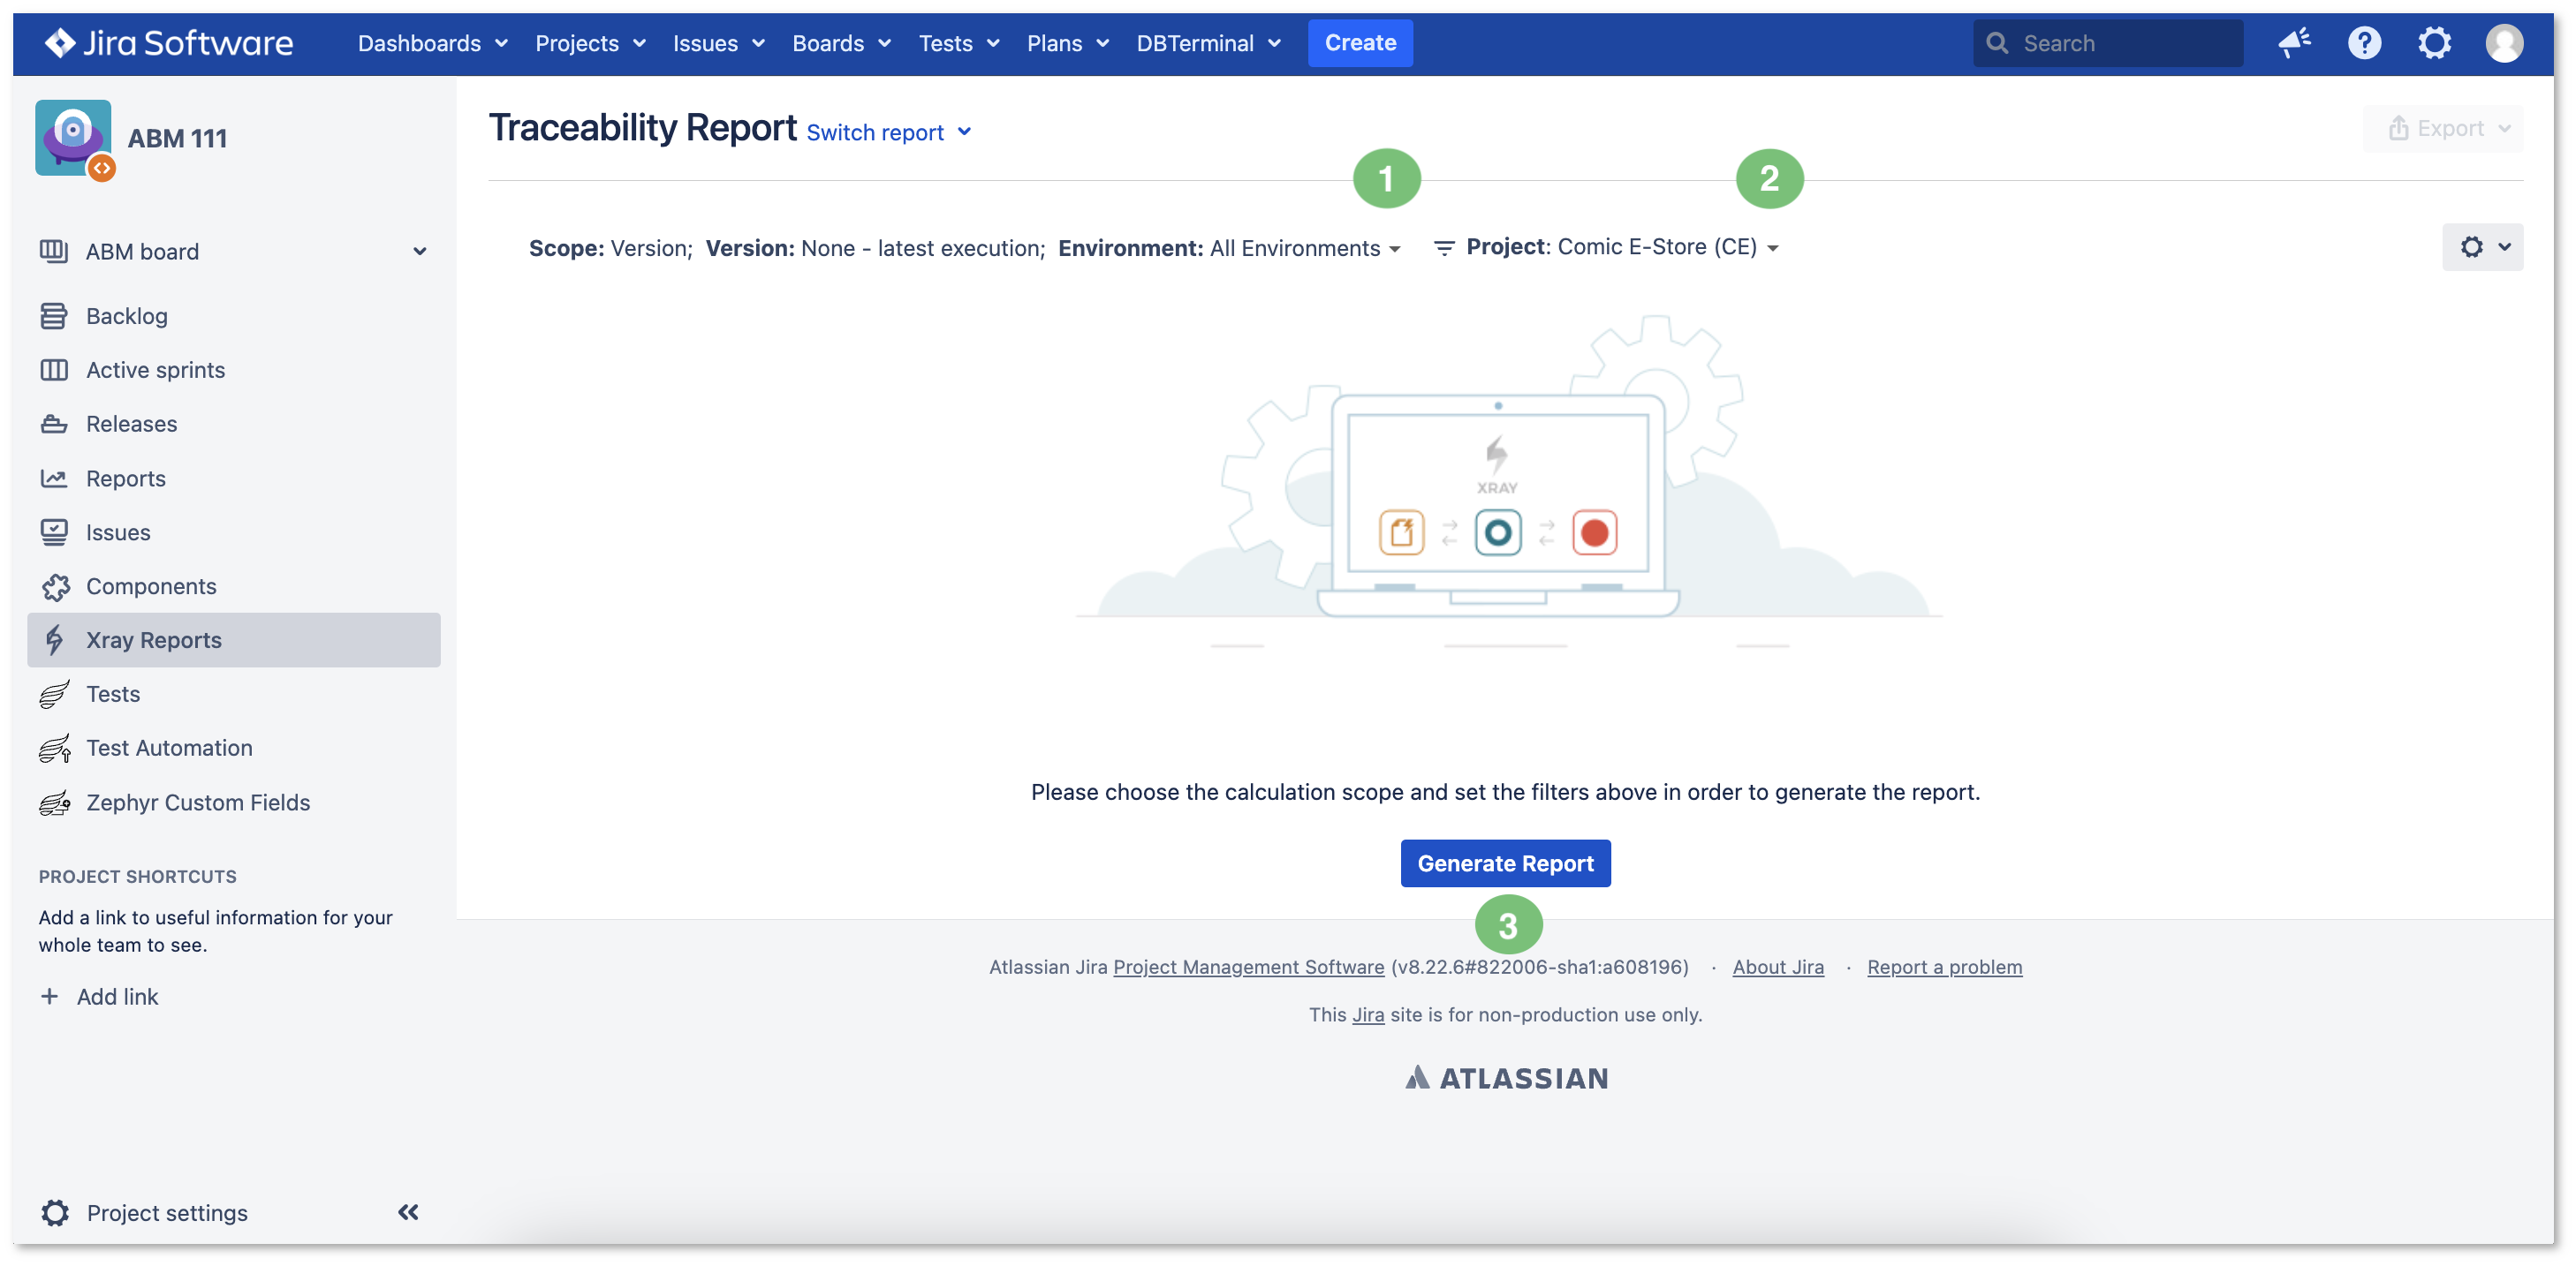Viewport: 2576px width, 1266px height.
Task: Open the help question mark icon
Action: click(x=2364, y=43)
